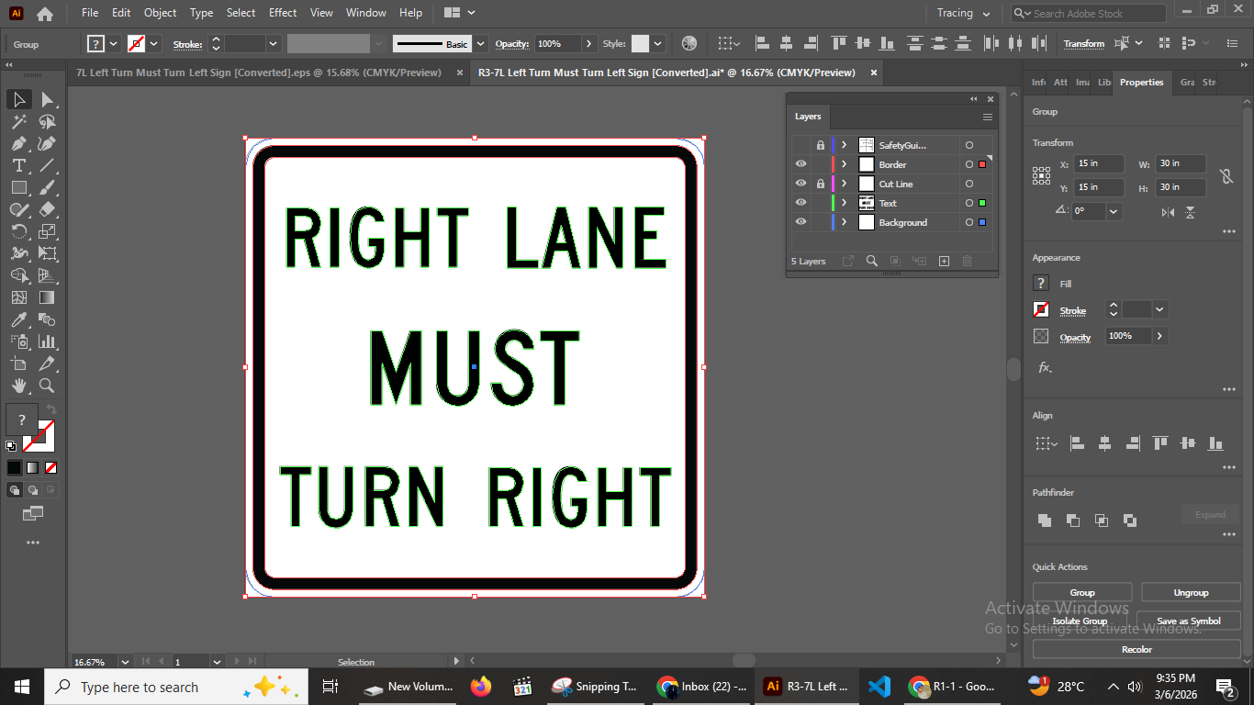This screenshot has height=705, width=1254.
Task: Open the zoom level dropdown
Action: click(x=125, y=662)
